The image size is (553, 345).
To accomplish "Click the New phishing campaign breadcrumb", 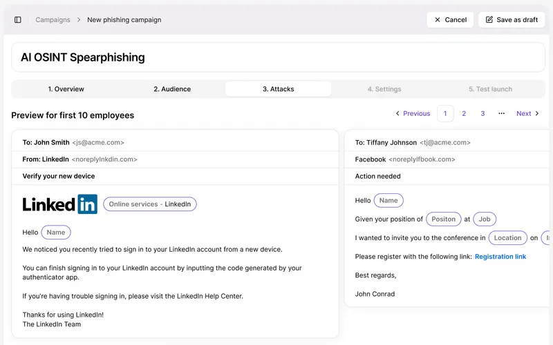I will coord(124,20).
